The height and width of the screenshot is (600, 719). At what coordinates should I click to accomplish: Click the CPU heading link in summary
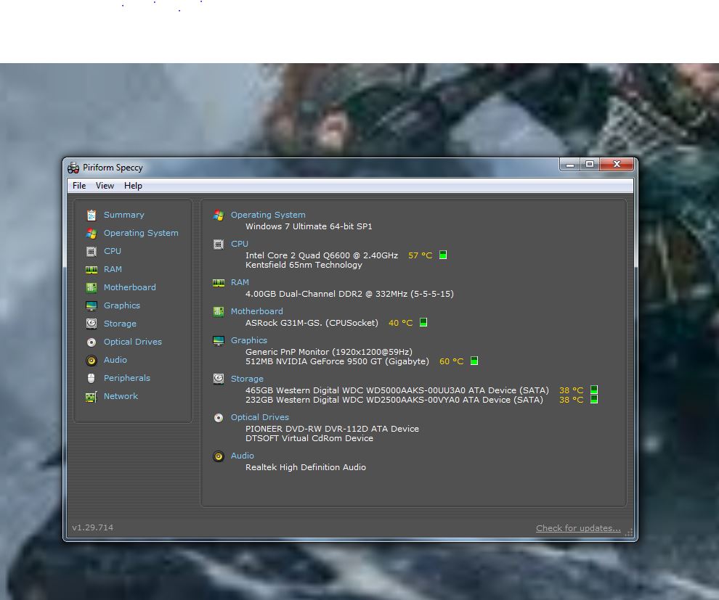coord(240,244)
